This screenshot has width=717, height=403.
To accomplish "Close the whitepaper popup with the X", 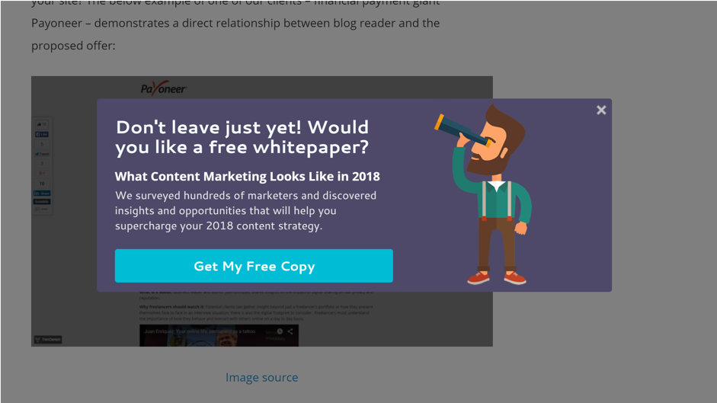I will (601, 110).
